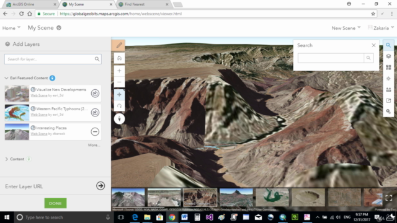This screenshot has height=223, width=397.
Task: Click the My Scene title settings icon
Action: 59,28
